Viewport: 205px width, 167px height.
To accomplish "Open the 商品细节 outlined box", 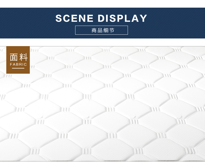I will pyautogui.click(x=101, y=30).
